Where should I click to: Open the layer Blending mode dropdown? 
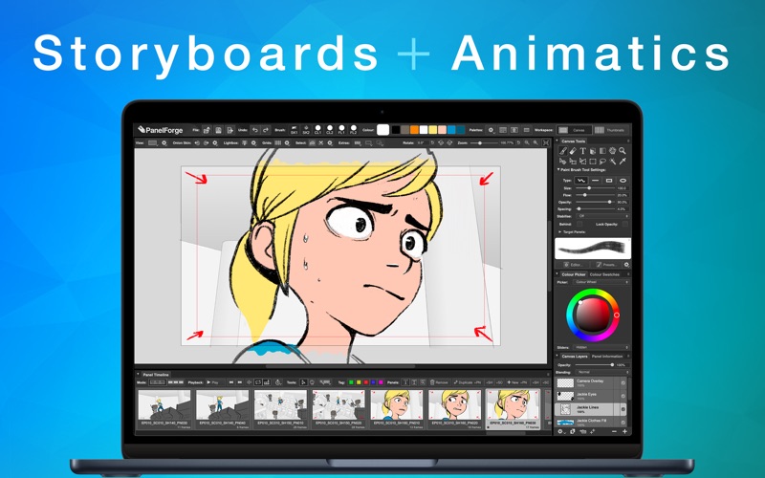(601, 372)
